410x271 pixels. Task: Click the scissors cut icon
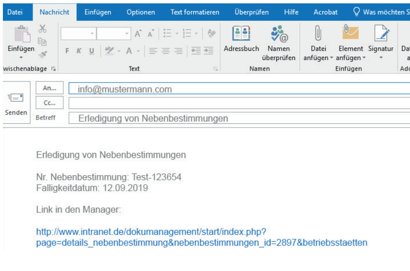point(43,29)
